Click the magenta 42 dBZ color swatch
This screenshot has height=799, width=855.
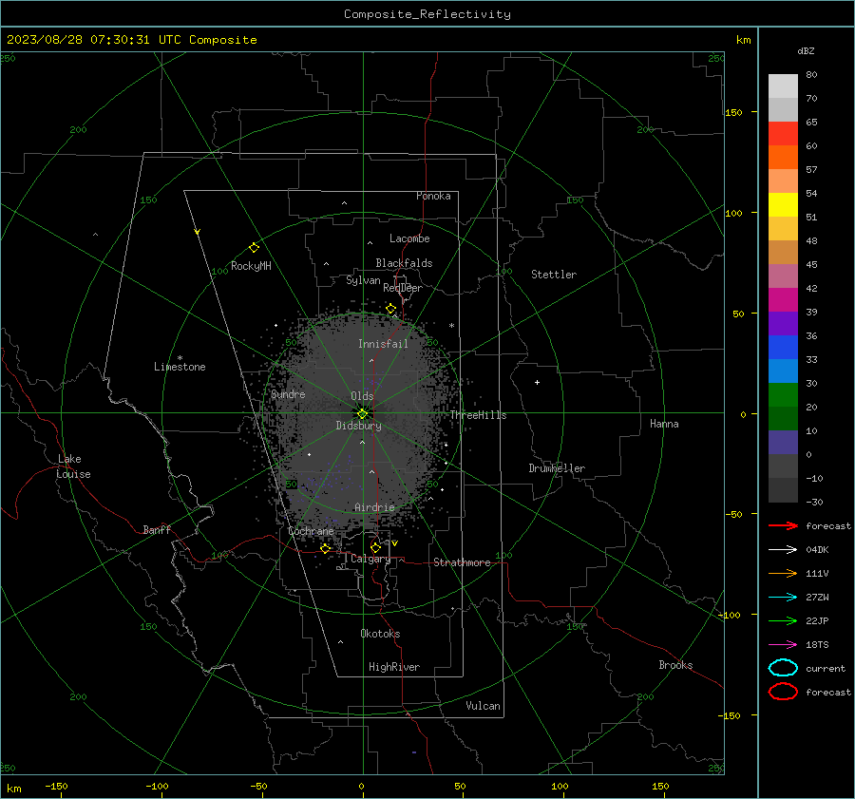(783, 299)
